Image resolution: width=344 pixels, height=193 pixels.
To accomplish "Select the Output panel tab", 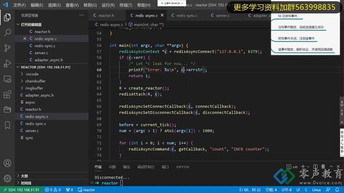I will point(126,167).
